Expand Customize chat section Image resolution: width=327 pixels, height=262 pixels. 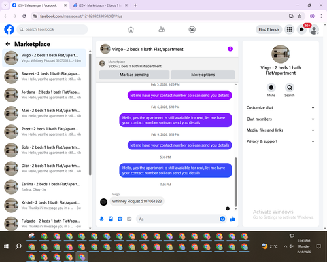pos(281,107)
